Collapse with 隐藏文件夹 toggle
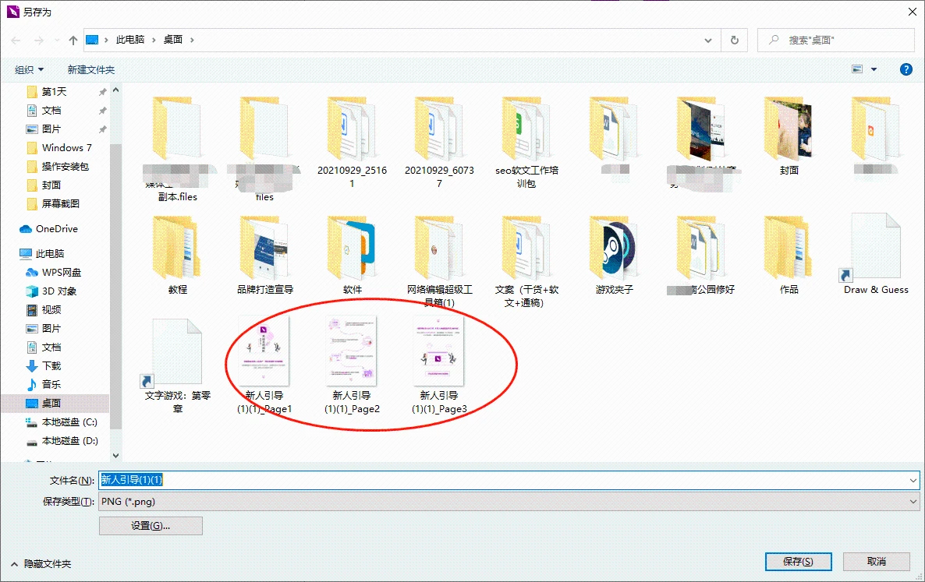 (x=41, y=564)
